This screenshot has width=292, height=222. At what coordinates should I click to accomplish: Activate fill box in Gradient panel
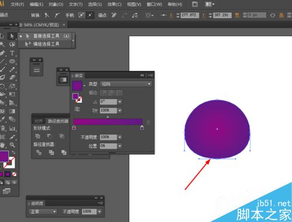[75, 96]
